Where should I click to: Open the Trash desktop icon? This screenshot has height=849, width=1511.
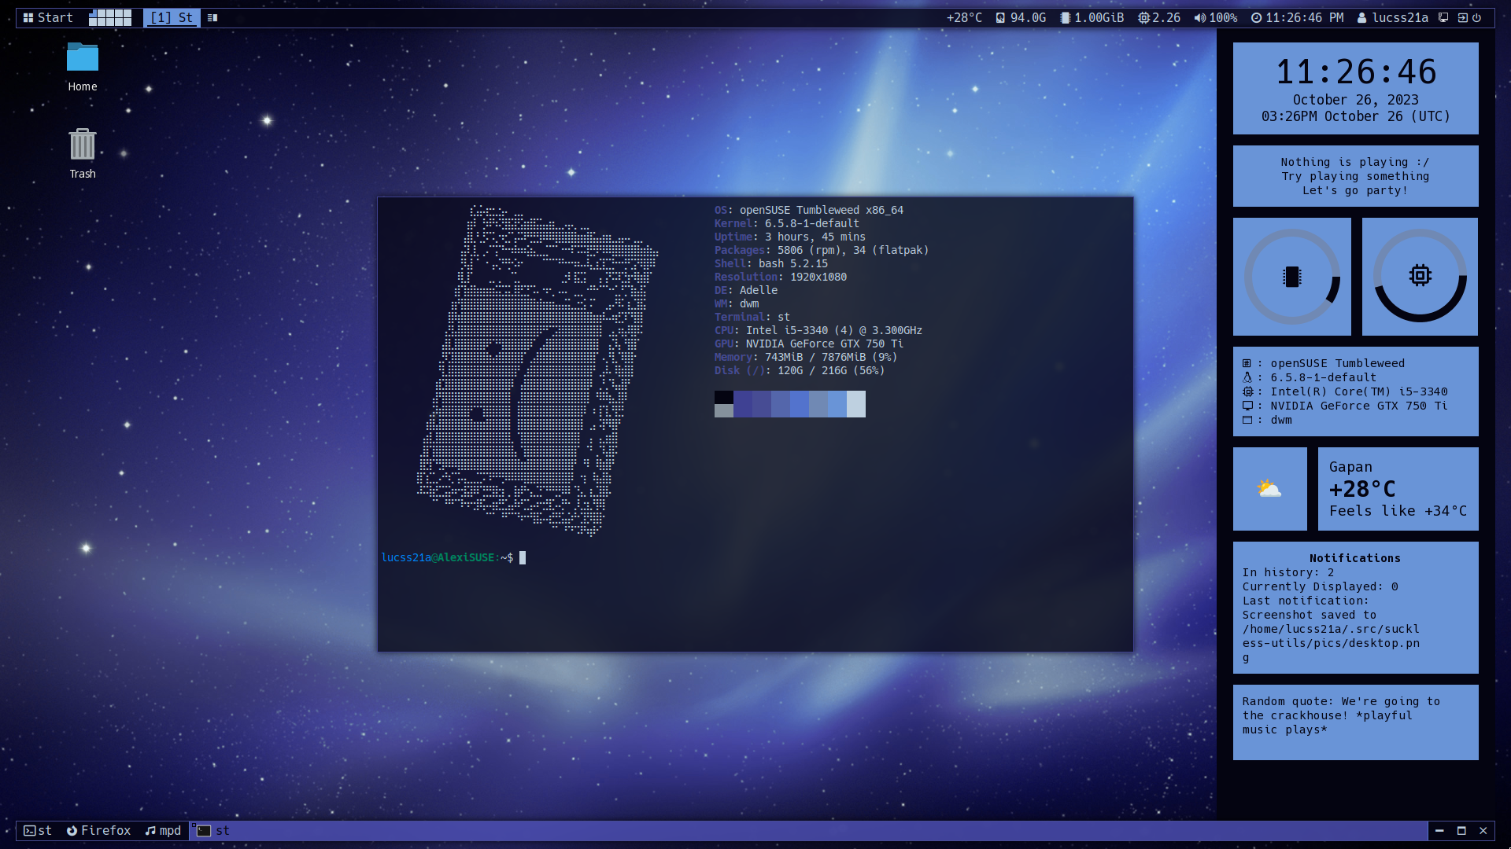(x=83, y=153)
